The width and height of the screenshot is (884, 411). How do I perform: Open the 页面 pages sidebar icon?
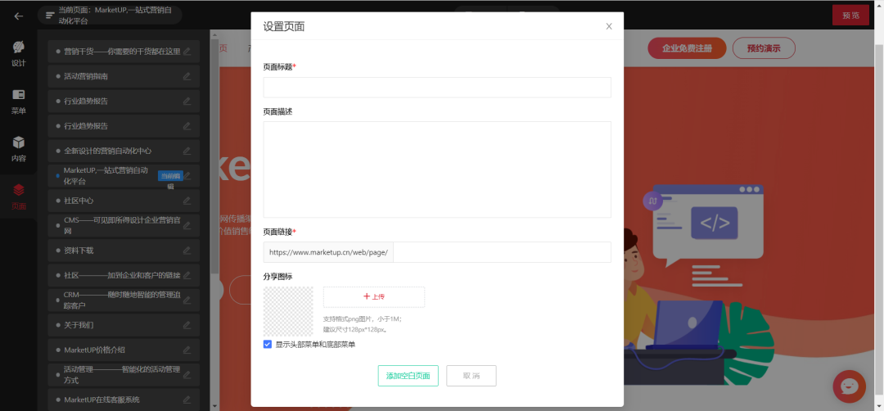coord(19,196)
